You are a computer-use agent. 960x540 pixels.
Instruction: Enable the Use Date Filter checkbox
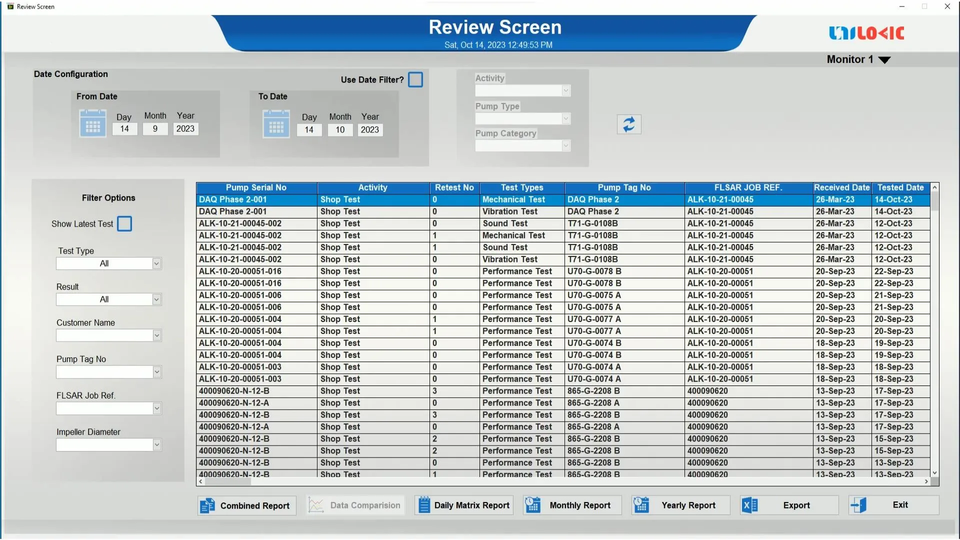click(415, 79)
